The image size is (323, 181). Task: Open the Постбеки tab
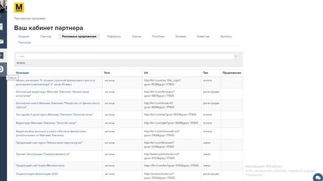pos(158,36)
